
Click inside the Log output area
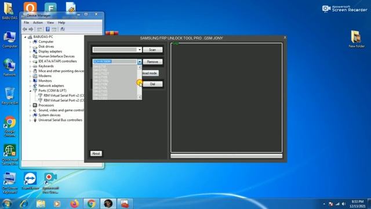pos(227,98)
